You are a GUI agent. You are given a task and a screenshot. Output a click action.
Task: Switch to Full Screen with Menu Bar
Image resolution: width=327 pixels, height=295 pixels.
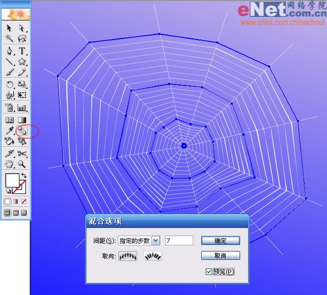(x=16, y=213)
